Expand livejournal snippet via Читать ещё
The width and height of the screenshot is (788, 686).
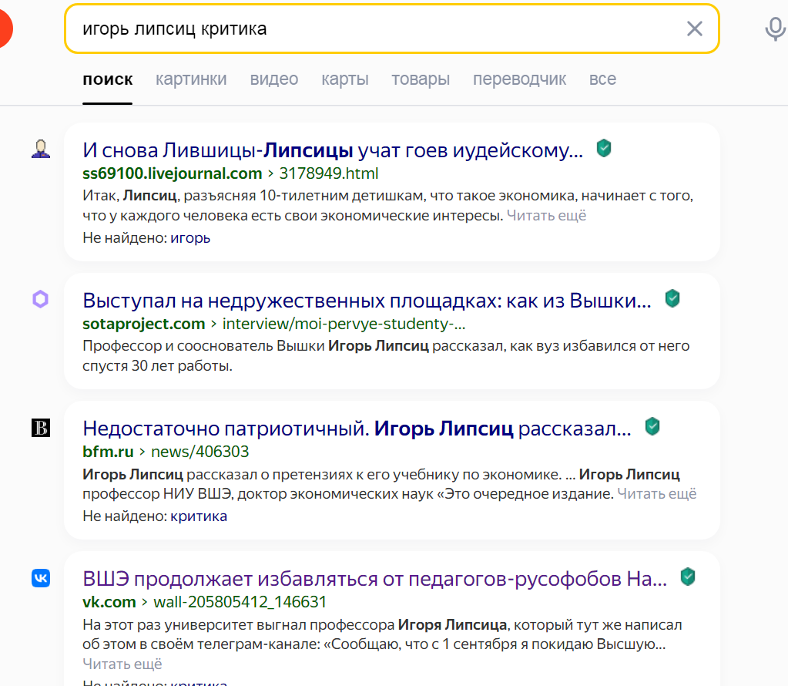point(546,216)
